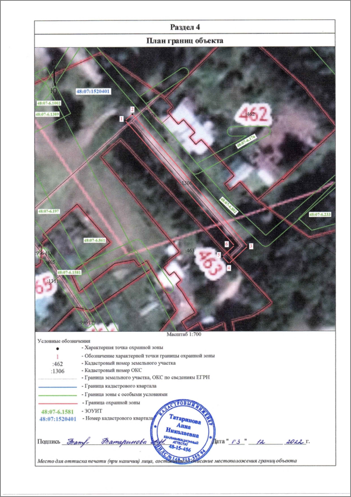The height and width of the screenshot is (497, 351).
Task: Click the blue '48:07:1520401' sample in the legend
Action: point(58,419)
